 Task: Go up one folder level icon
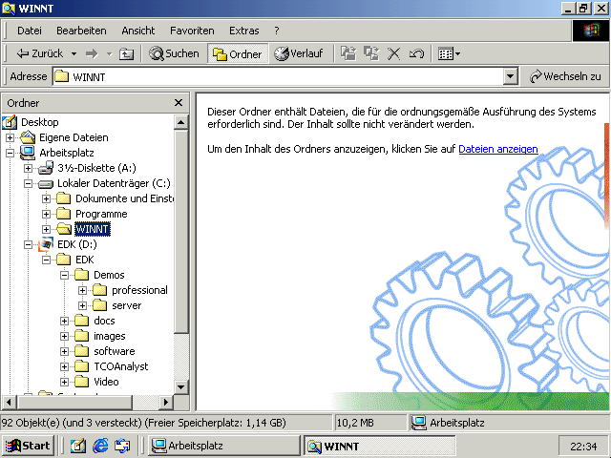pyautogui.click(x=126, y=53)
